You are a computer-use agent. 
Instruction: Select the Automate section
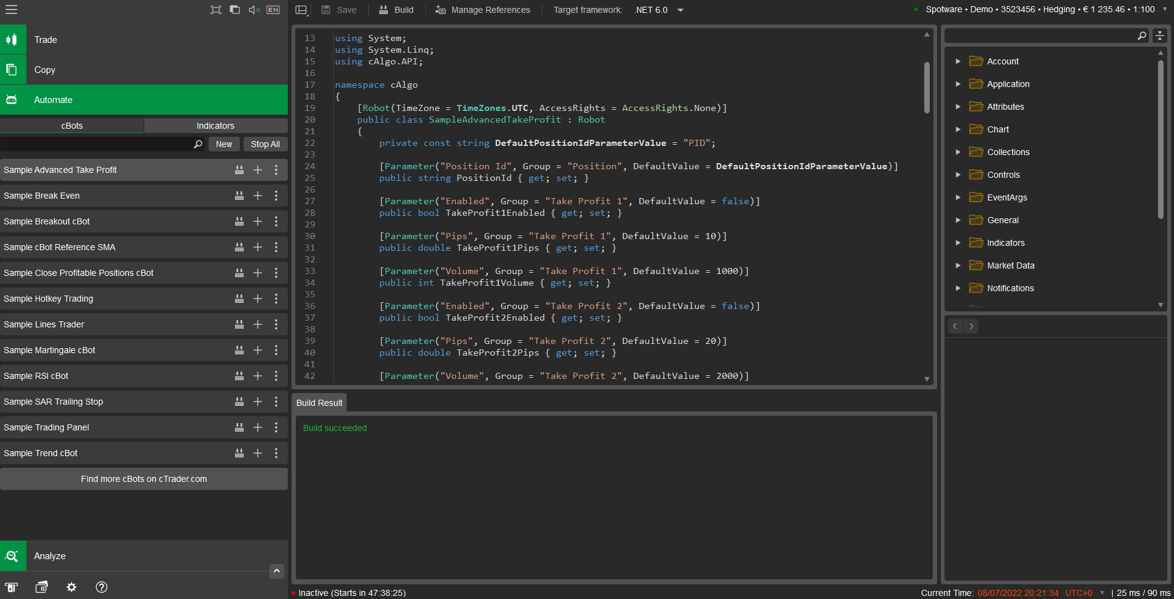(x=144, y=99)
